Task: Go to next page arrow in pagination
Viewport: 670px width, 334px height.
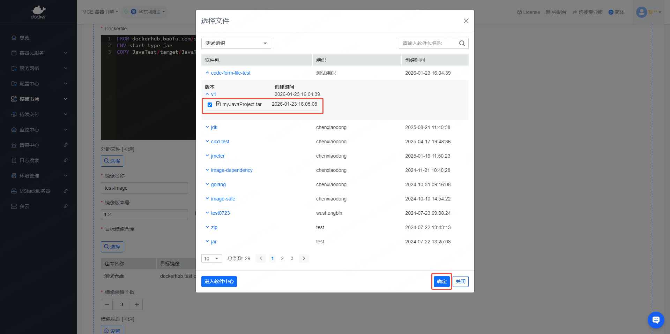Action: point(304,258)
